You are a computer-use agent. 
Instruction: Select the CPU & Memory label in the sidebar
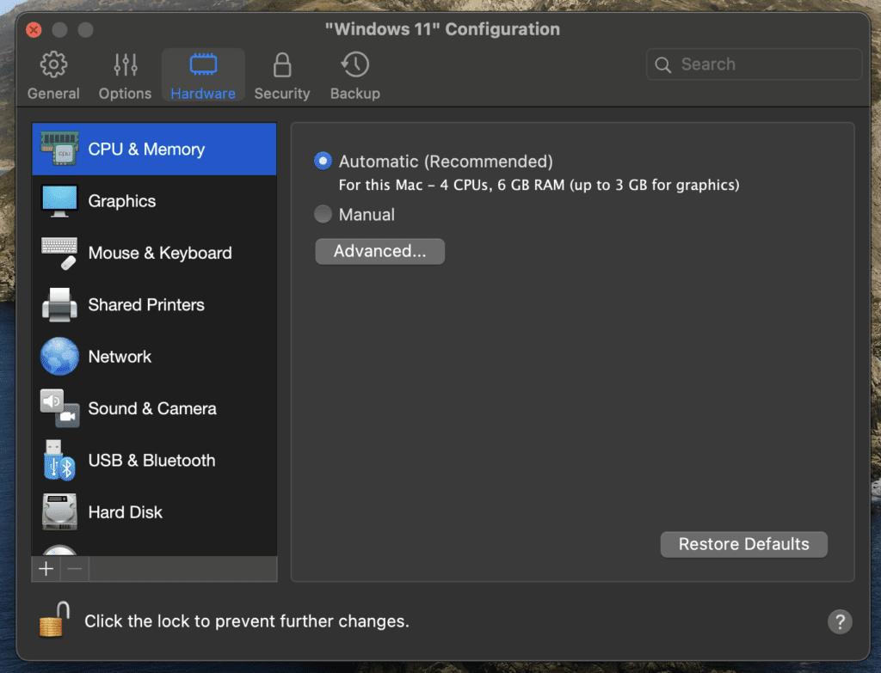coord(146,150)
